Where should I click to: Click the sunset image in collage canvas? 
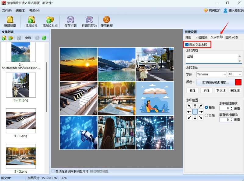click(x=79, y=64)
